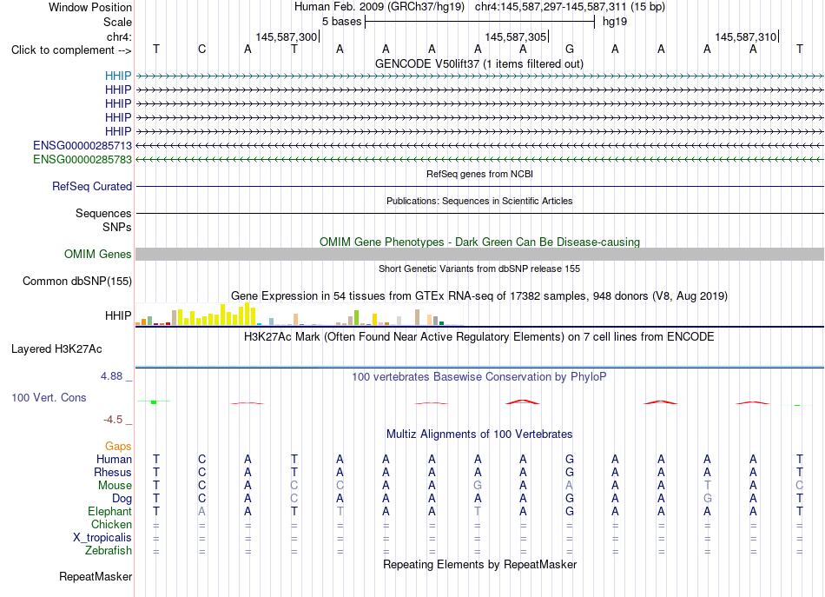Click the G base in the Human alignment row

570,459
